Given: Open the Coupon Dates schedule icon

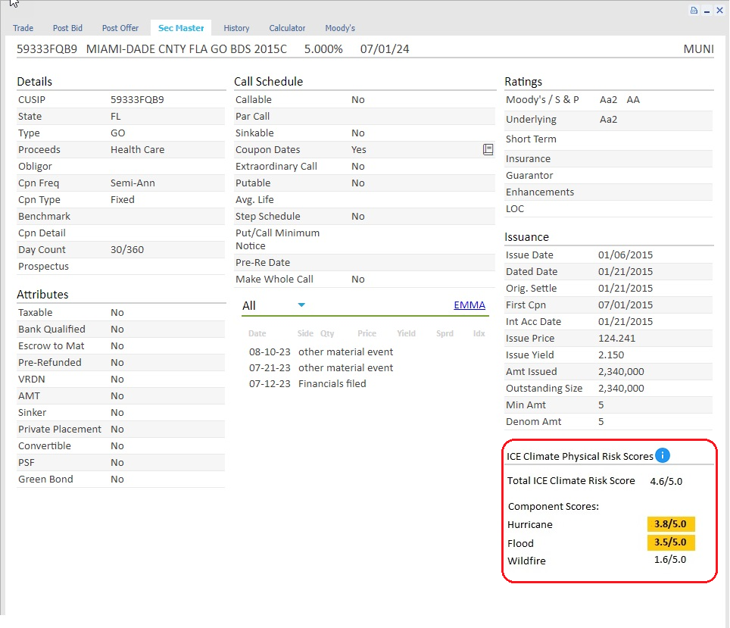Looking at the screenshot, I should click(488, 149).
